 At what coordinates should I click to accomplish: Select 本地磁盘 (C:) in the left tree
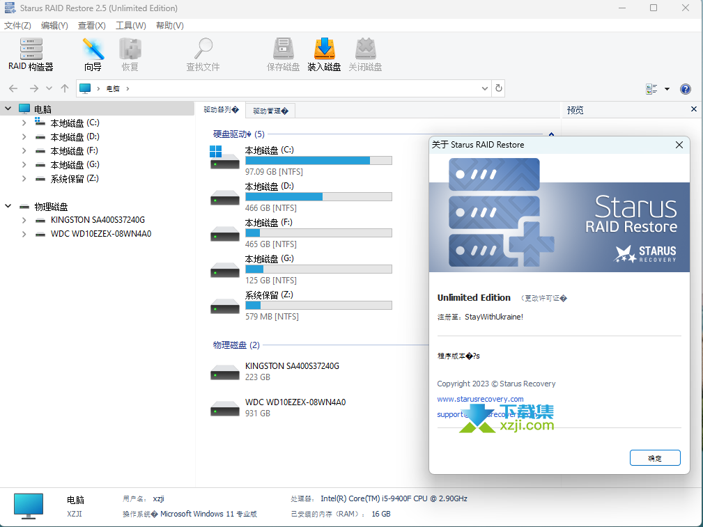tap(75, 123)
